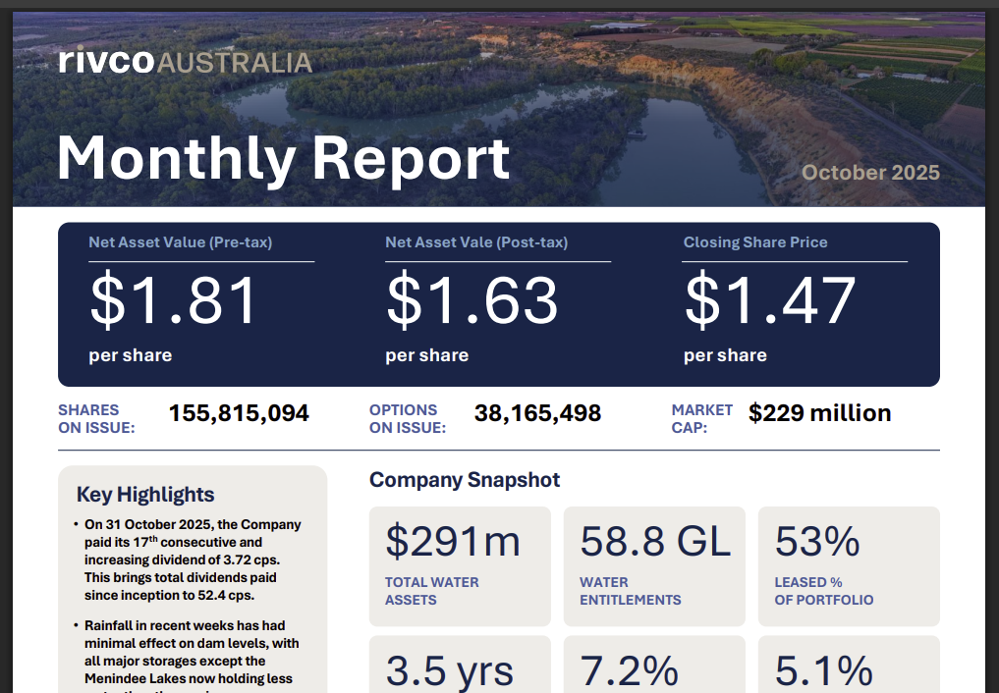Viewport: 999px width, 693px height.
Task: Click the shares on issue number 155,815,094
Action: pyautogui.click(x=239, y=413)
